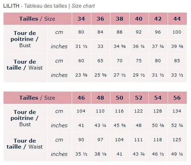The width and height of the screenshot is (191, 165).
Task: Click bust inches value 48
Action: tap(138, 125)
